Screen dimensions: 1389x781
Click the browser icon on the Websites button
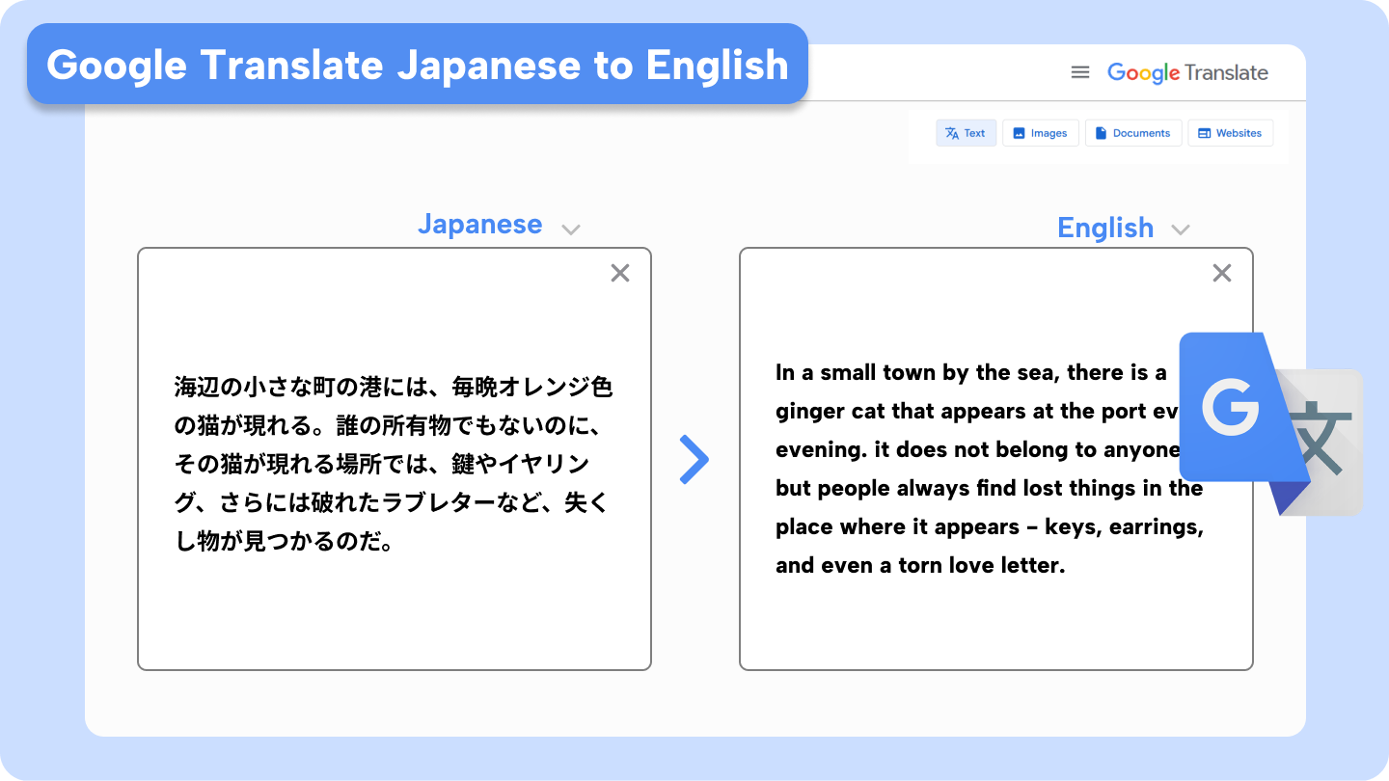1205,132
